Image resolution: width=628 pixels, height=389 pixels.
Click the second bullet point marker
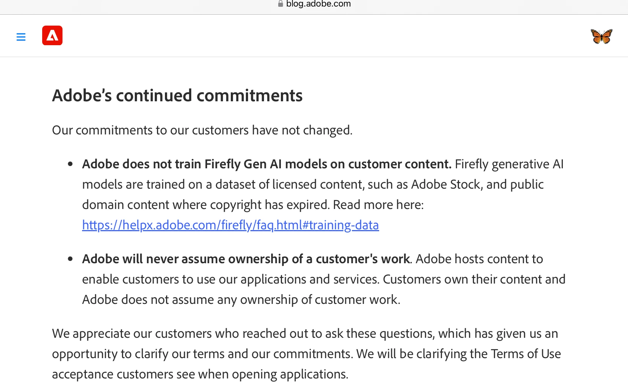(70, 259)
